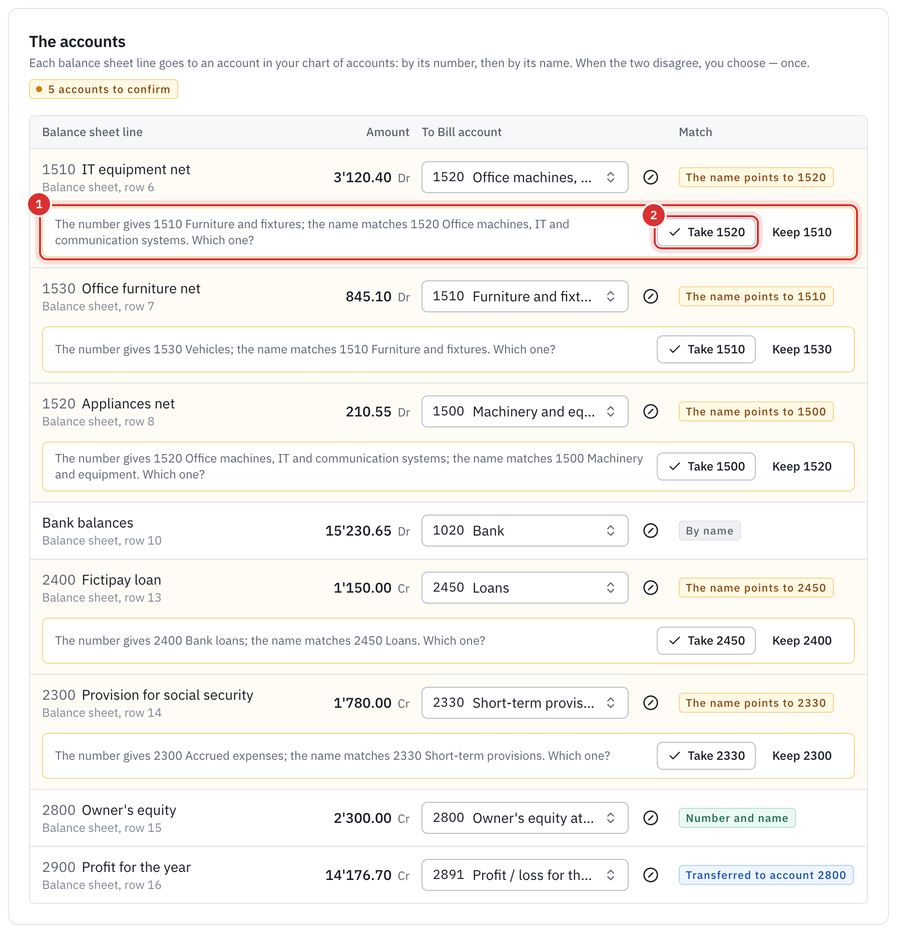Click the 'Transferred to account 2800' badge
The width and height of the screenshot is (897, 933).
coord(766,875)
